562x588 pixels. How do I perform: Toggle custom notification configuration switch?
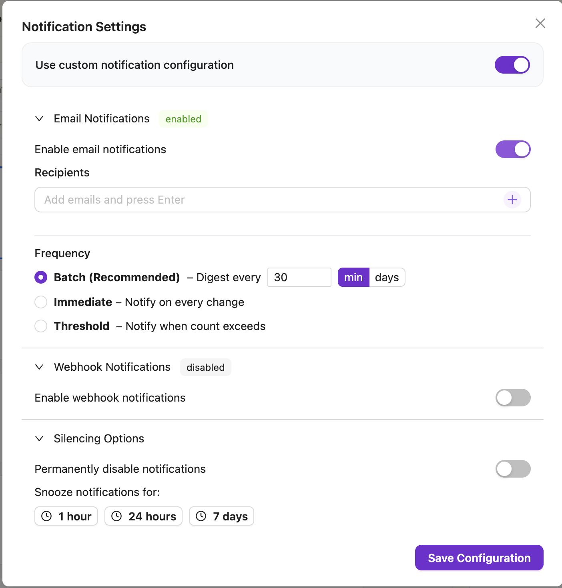coord(512,65)
